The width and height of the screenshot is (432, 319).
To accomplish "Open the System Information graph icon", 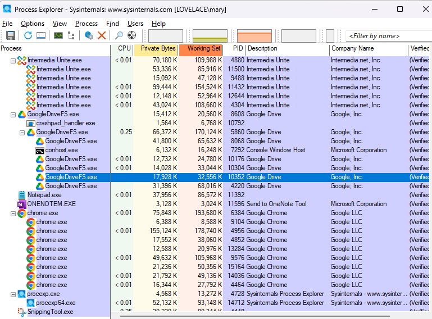I will point(58,35).
